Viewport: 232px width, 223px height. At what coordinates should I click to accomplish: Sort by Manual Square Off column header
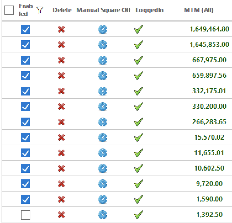(104, 10)
